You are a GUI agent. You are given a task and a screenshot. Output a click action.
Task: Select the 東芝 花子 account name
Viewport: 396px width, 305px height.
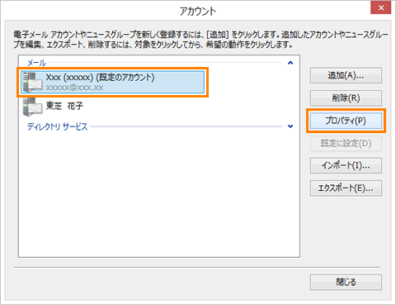(x=64, y=106)
